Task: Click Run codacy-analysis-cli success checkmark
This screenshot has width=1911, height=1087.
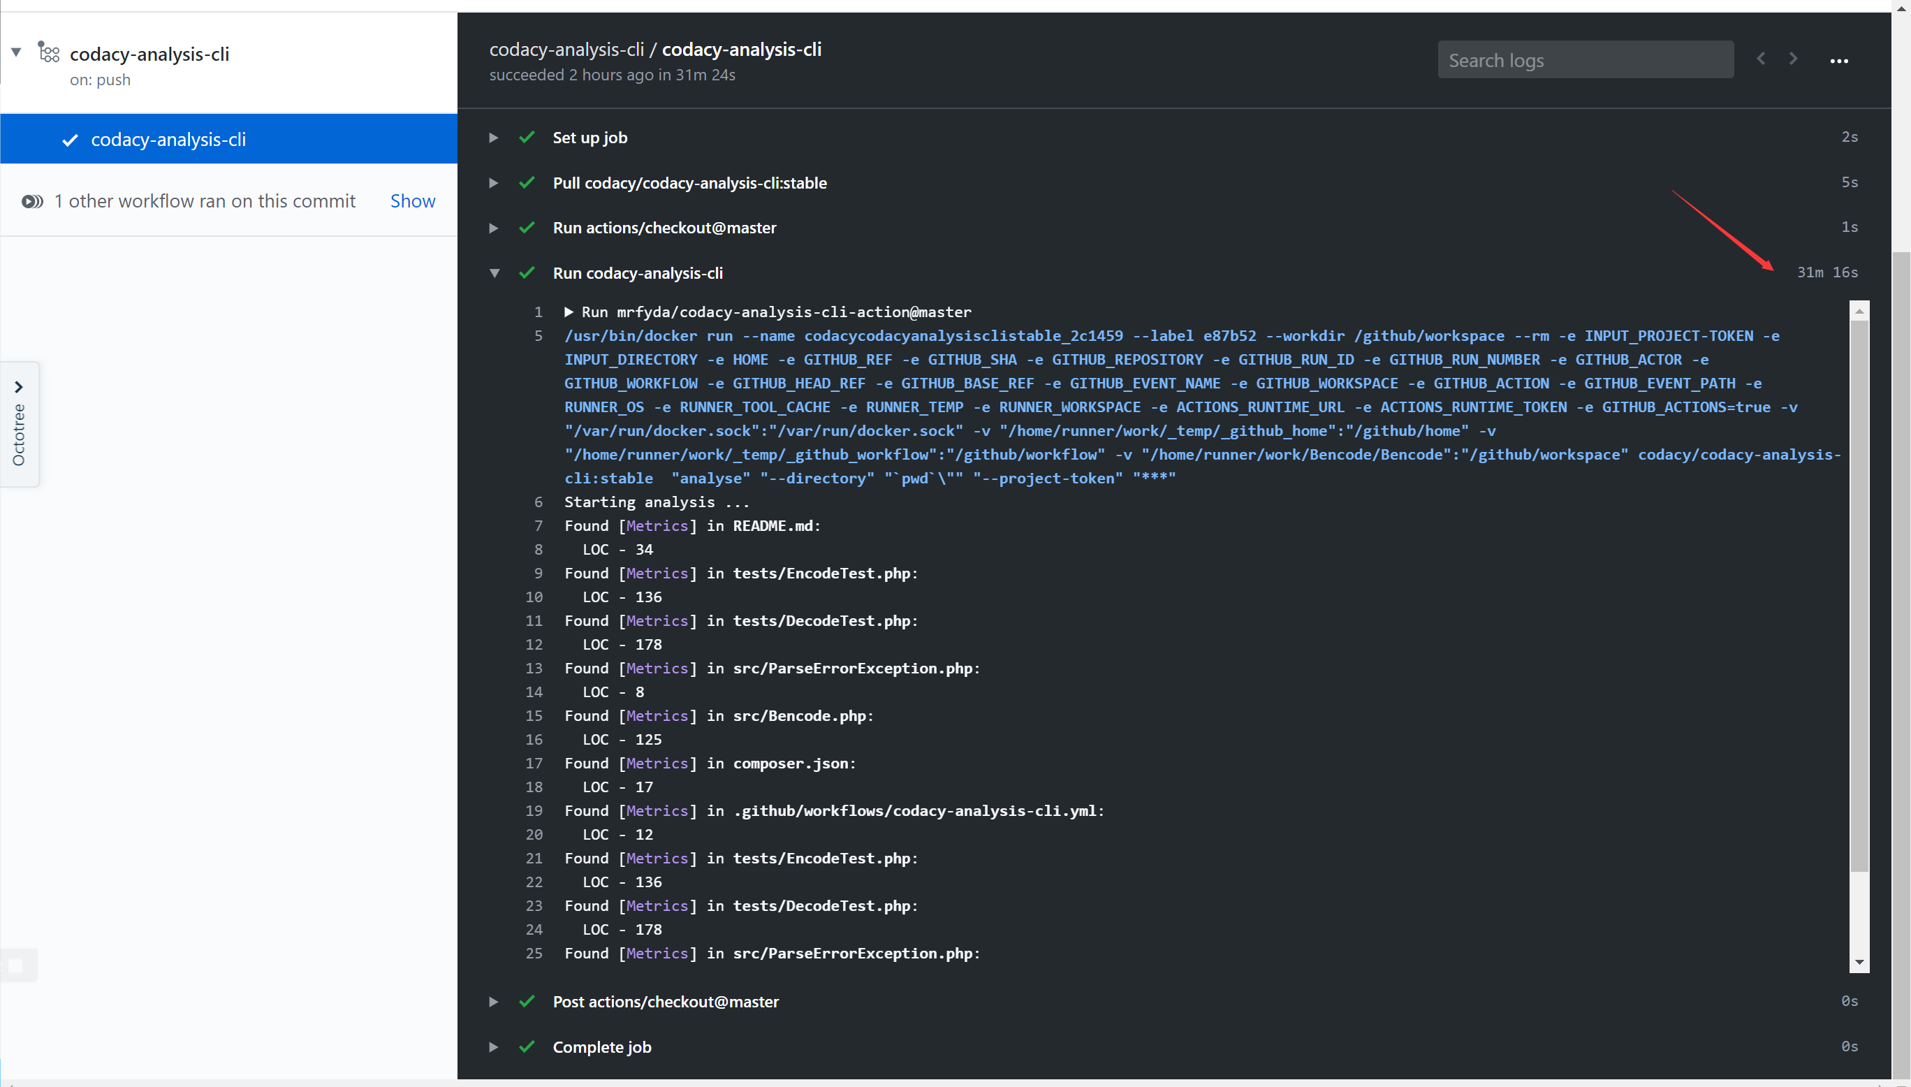Action: [x=527, y=273]
